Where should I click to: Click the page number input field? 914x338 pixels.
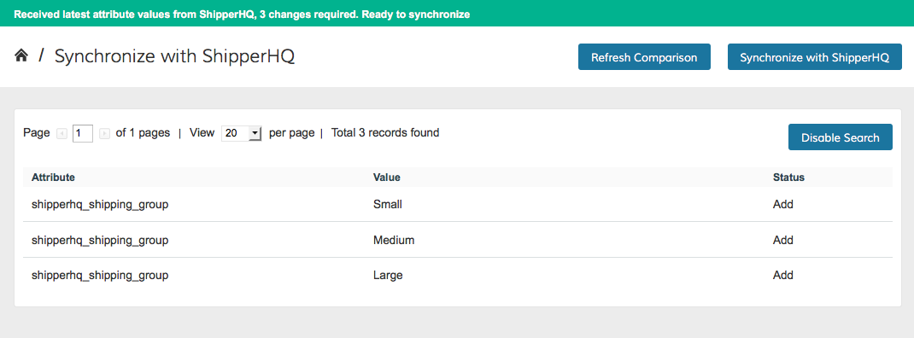(83, 133)
